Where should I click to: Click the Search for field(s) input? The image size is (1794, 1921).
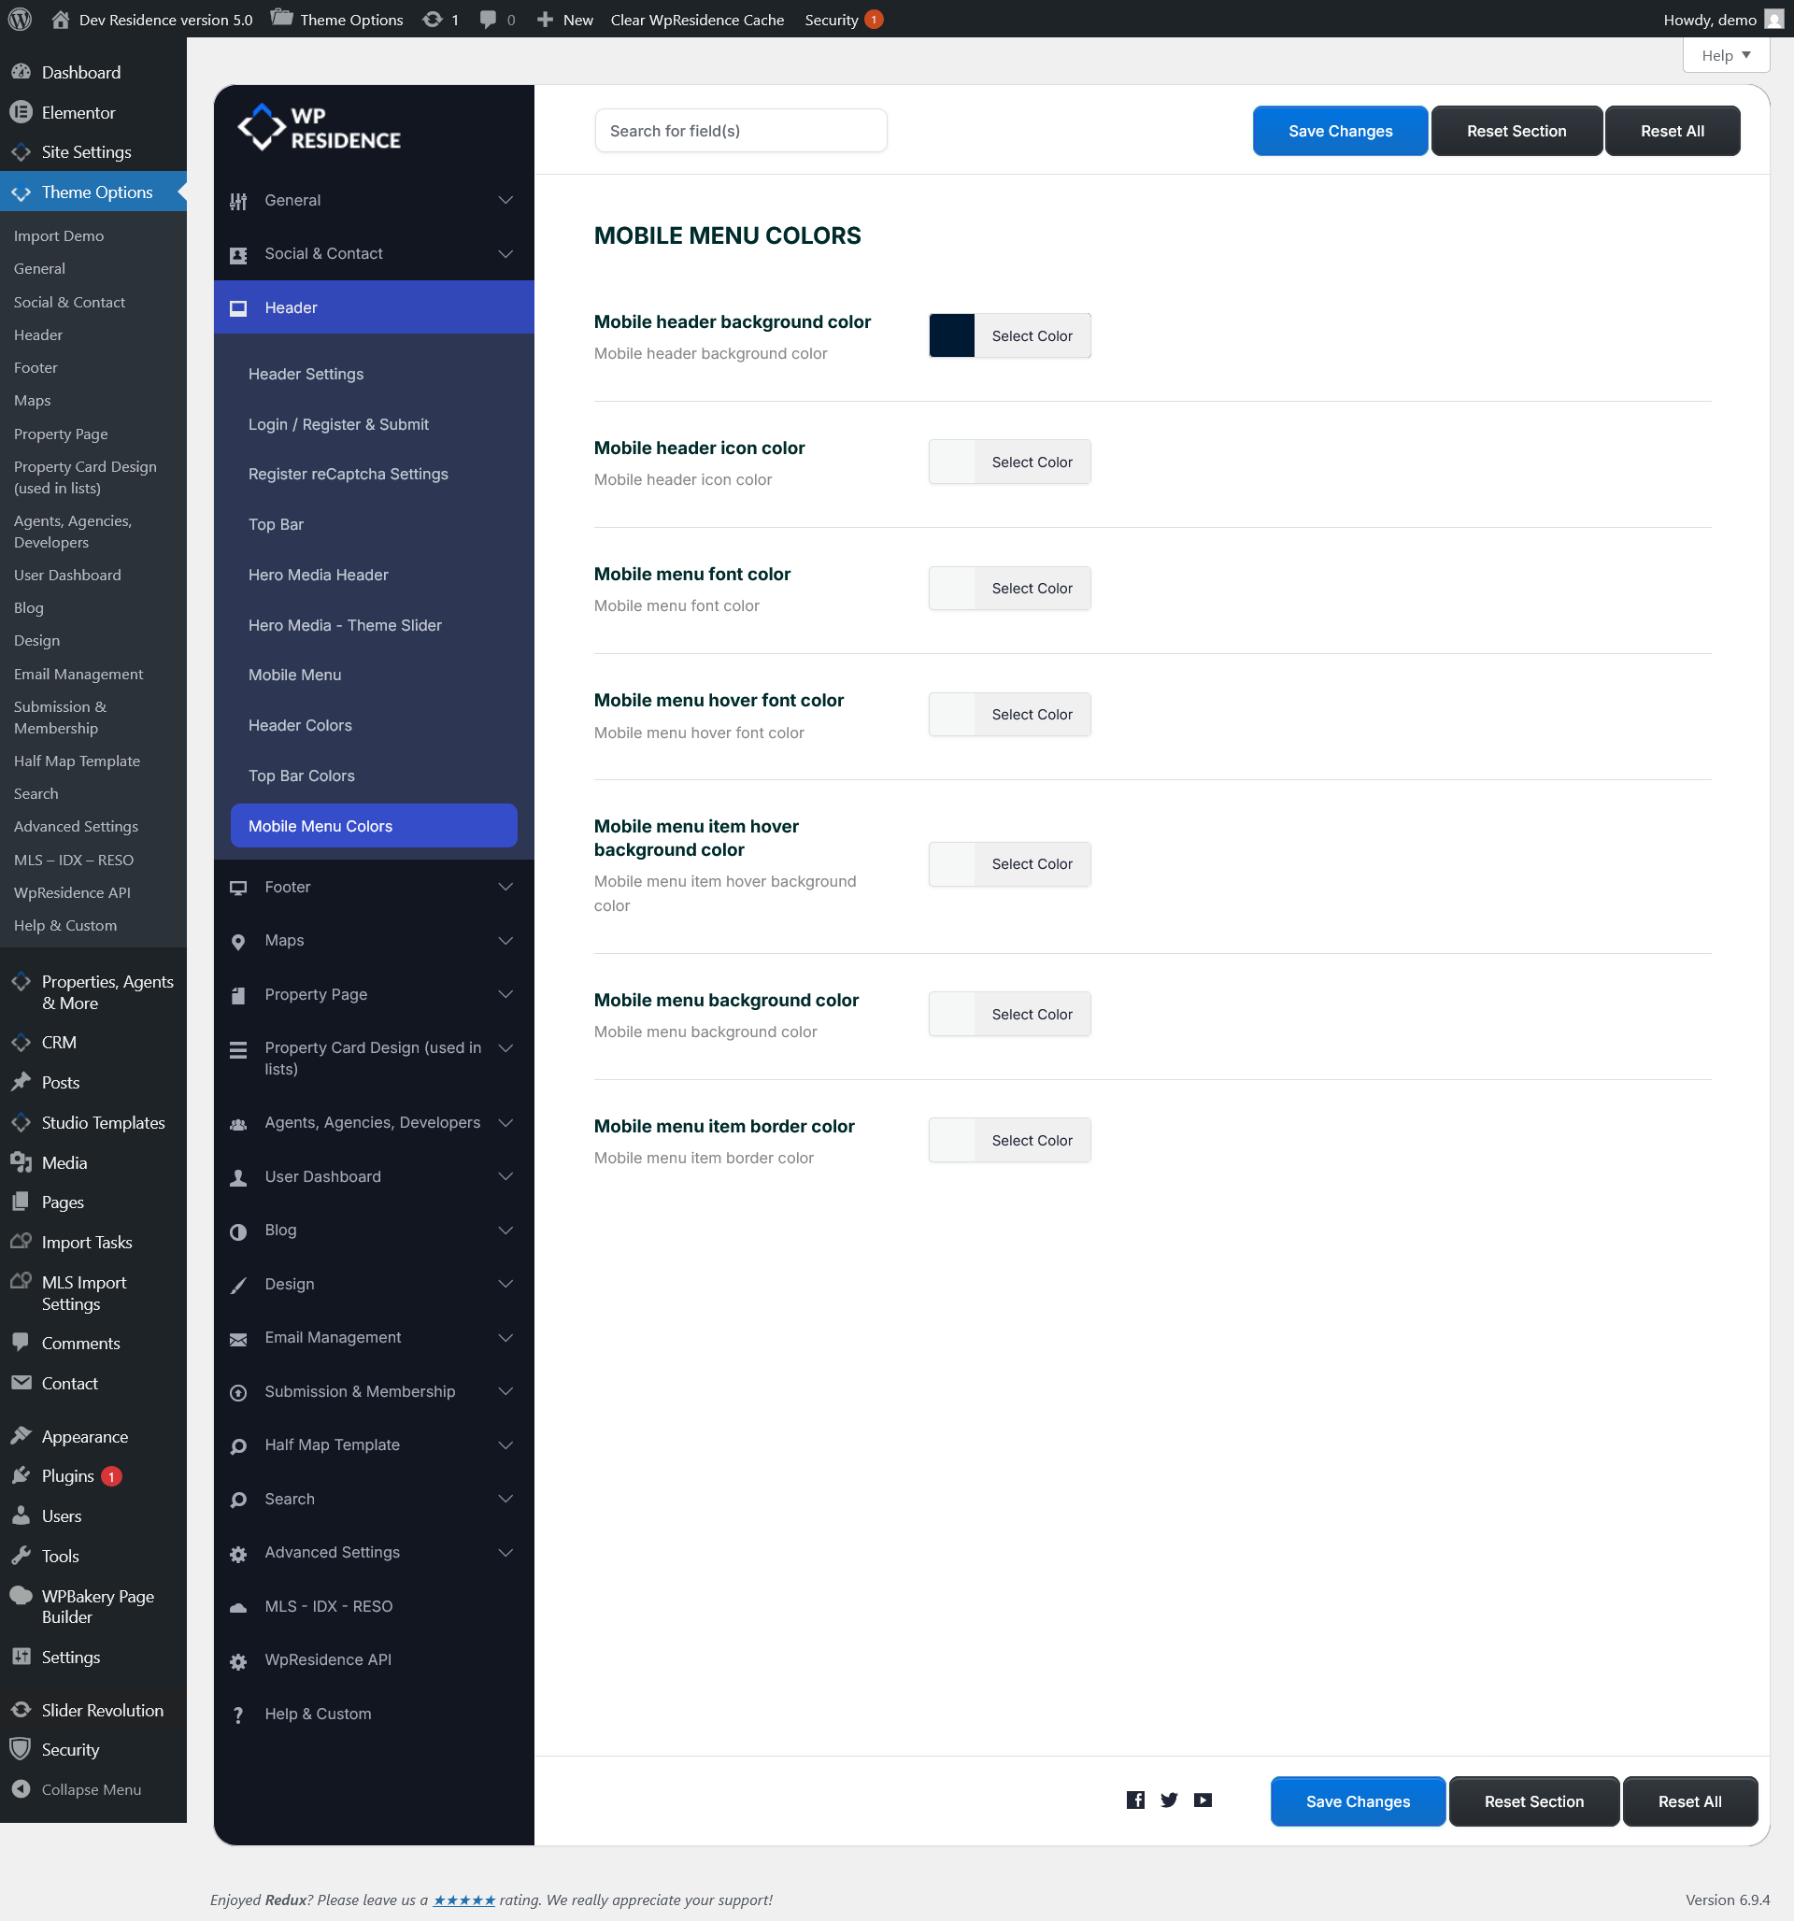coord(740,131)
